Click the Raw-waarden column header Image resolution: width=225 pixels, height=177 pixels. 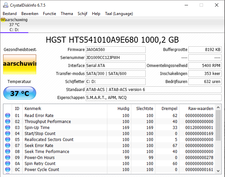pyautogui.click(x=200, y=109)
